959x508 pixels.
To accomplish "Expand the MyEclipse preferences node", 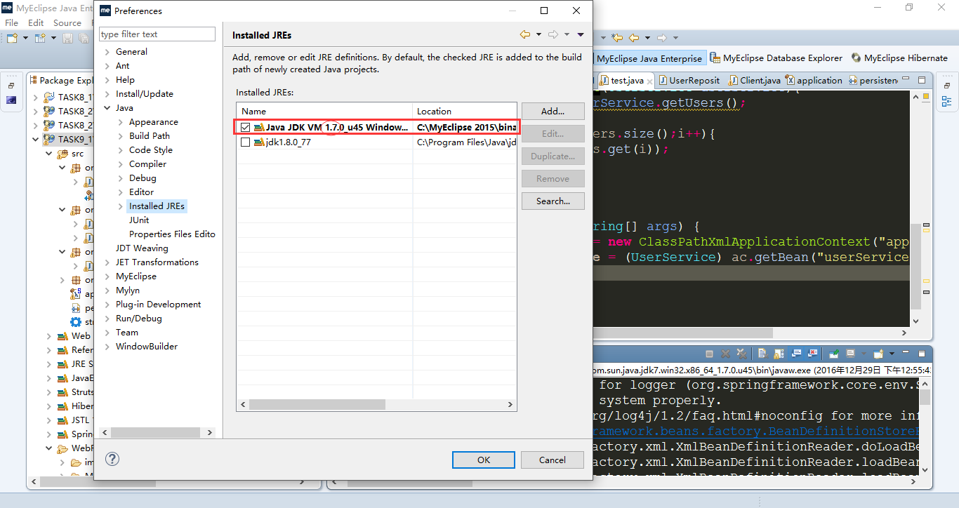I will pyautogui.click(x=107, y=276).
